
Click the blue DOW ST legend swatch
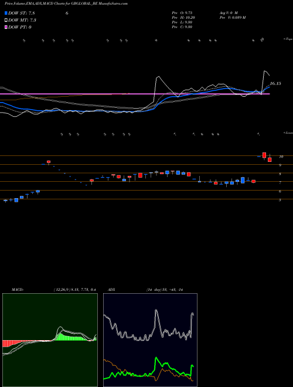[x=6, y=13]
